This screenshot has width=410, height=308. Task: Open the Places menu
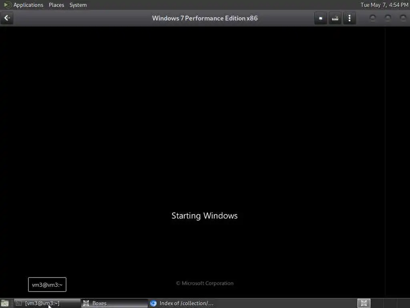pos(56,5)
